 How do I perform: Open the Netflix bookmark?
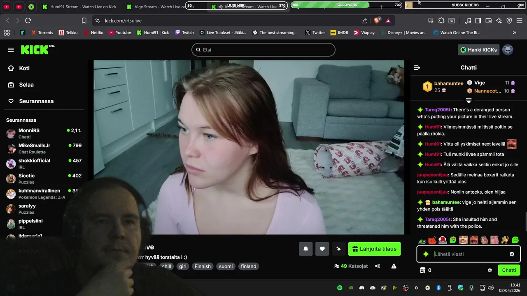pos(93,32)
